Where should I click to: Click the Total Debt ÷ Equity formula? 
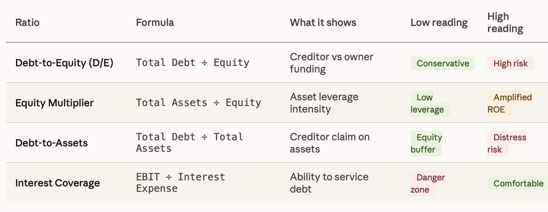(x=193, y=63)
